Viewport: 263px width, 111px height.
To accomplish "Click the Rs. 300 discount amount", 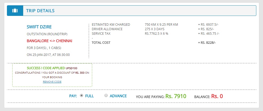I will click(80, 72).
